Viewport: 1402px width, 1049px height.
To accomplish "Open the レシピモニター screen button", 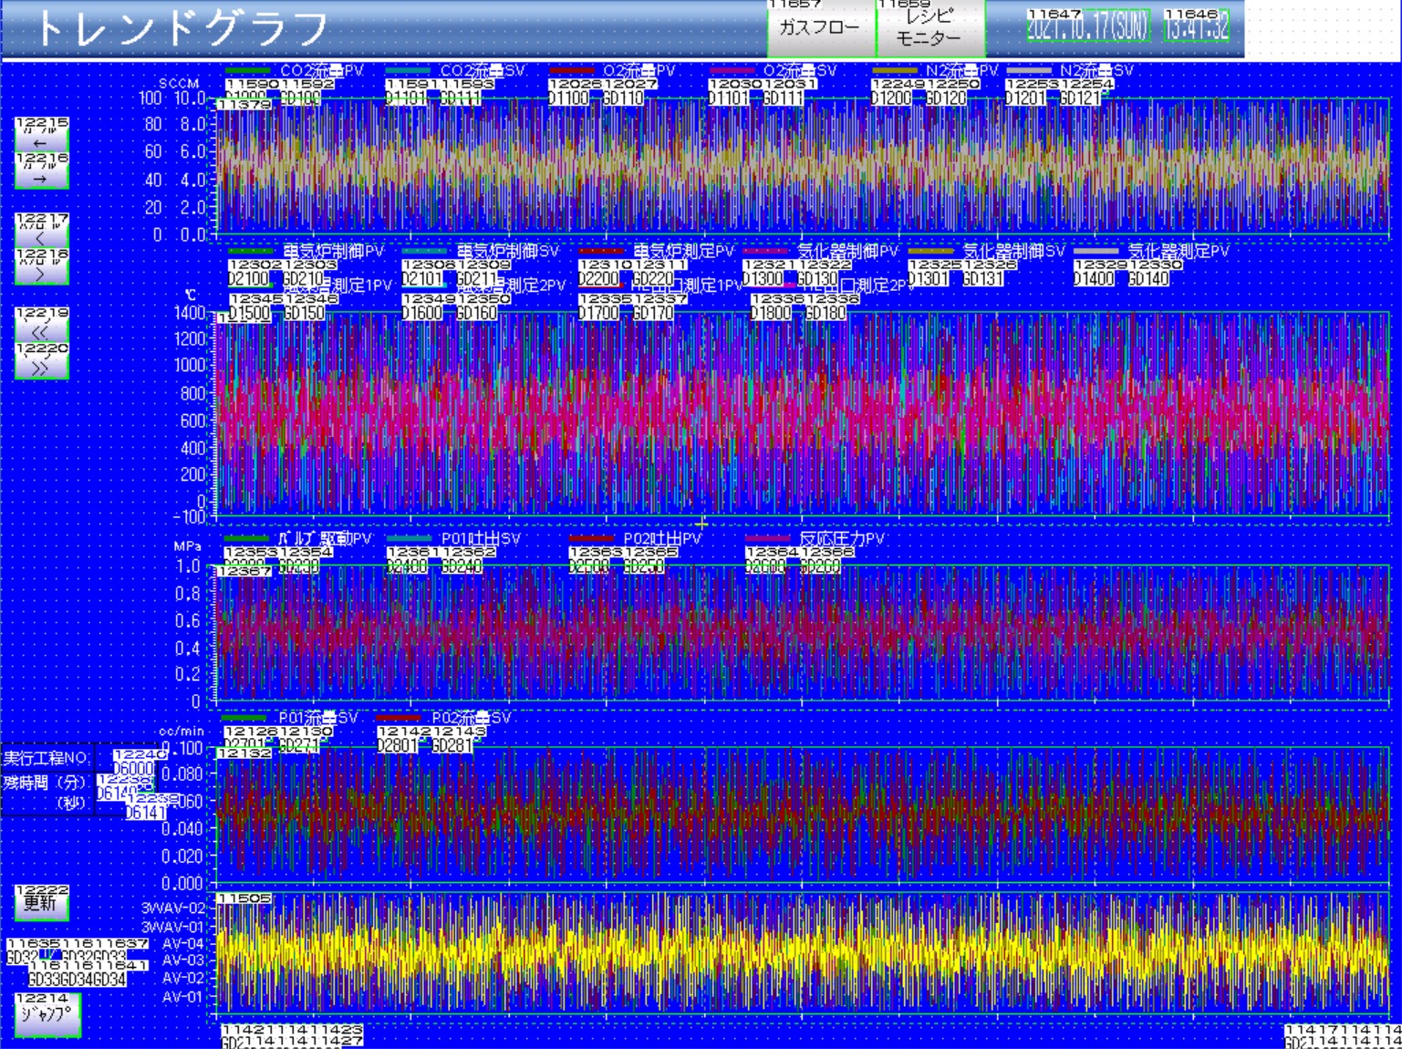I will click(930, 27).
